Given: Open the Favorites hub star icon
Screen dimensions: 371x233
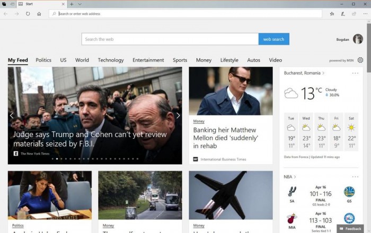Looking at the screenshot, I should pyautogui.click(x=332, y=14).
